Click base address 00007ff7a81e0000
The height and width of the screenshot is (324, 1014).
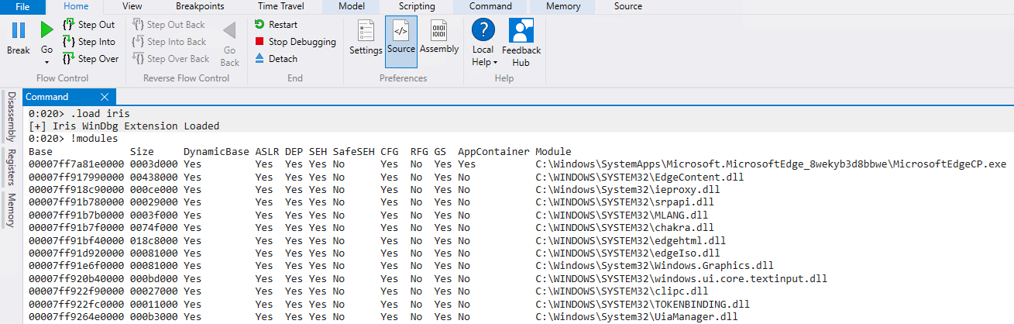click(x=77, y=164)
